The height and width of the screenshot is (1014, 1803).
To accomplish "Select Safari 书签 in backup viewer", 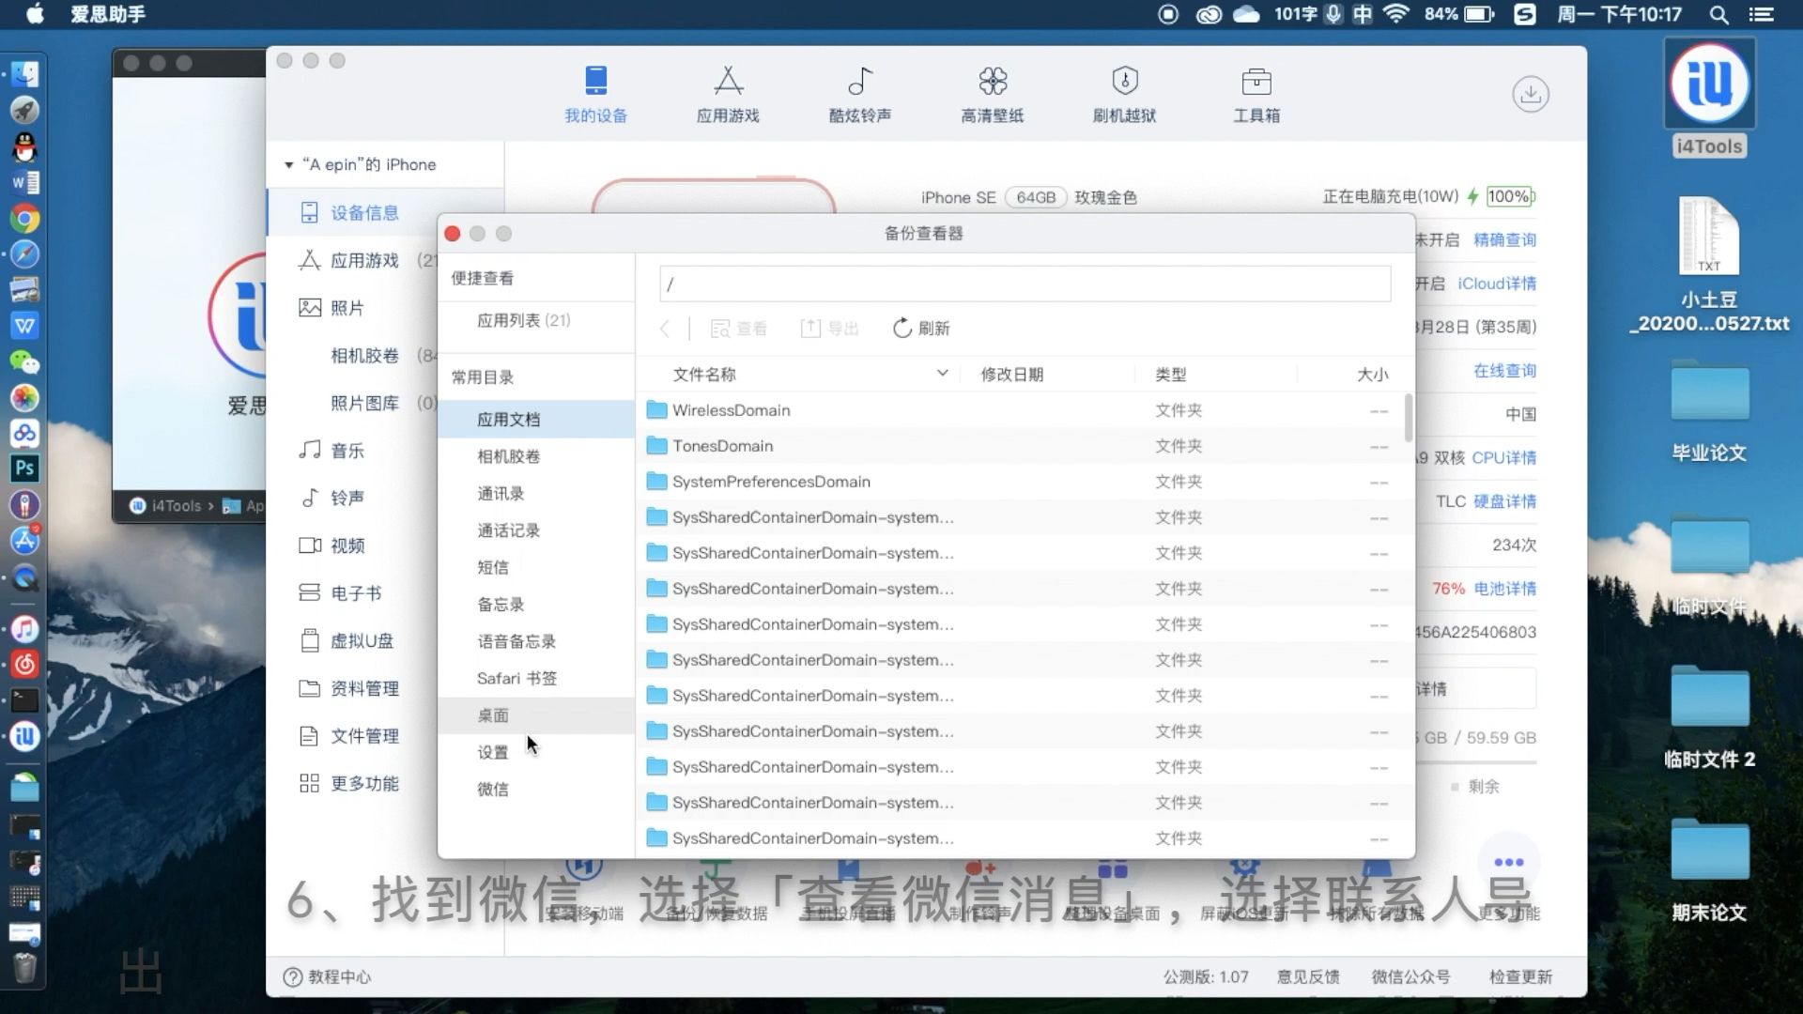I will point(517,678).
